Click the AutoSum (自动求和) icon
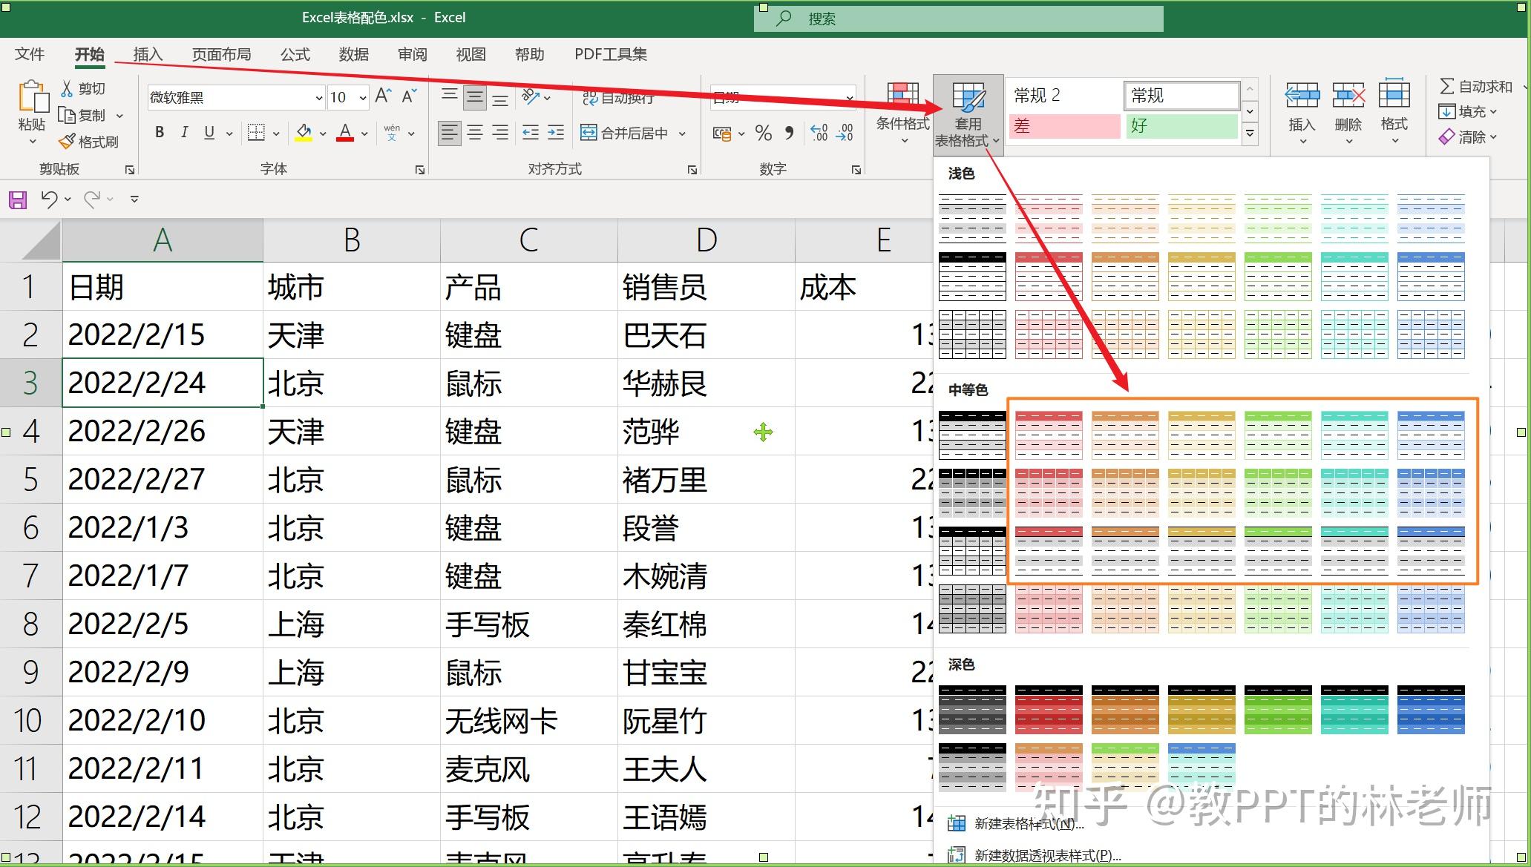The image size is (1531, 867). [1448, 85]
